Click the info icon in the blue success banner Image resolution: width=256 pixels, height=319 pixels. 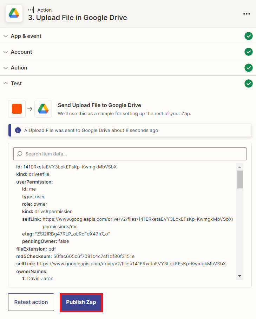pos(18,130)
